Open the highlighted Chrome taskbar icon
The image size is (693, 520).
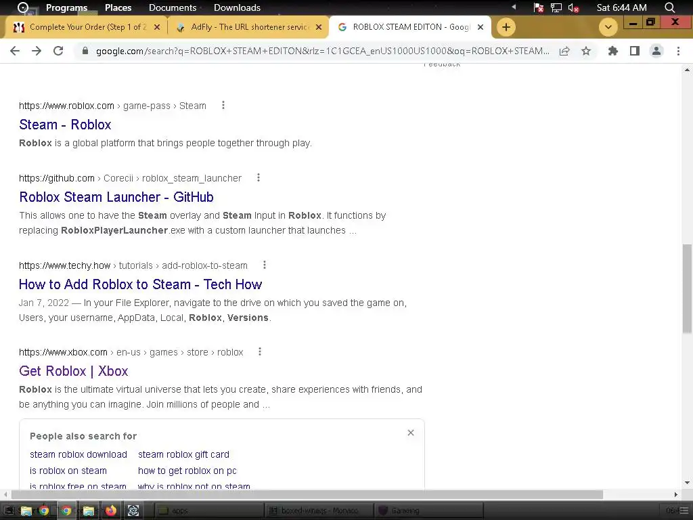tap(66, 511)
